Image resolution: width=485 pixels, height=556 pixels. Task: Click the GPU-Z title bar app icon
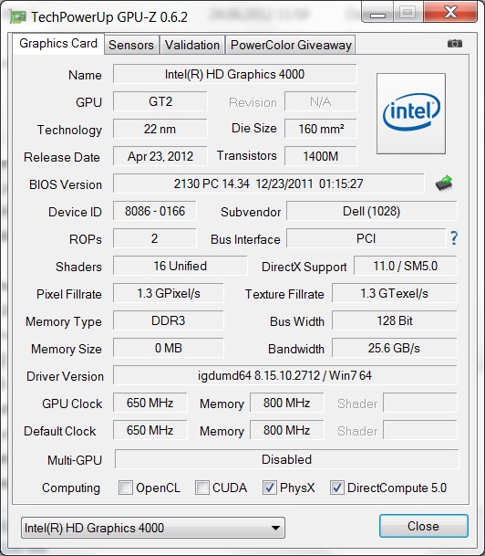point(17,16)
